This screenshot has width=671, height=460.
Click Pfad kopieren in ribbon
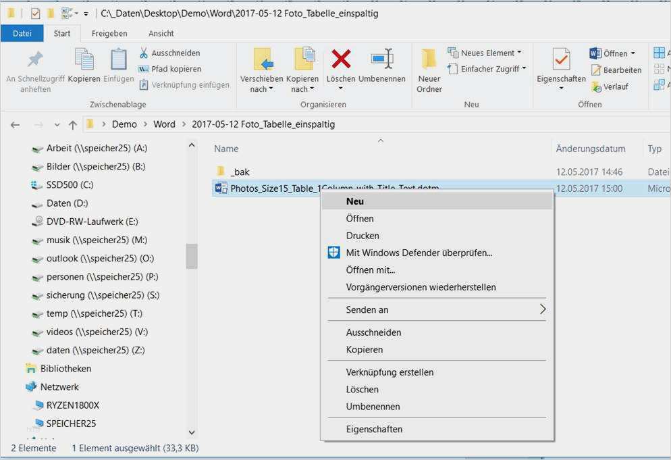point(170,69)
